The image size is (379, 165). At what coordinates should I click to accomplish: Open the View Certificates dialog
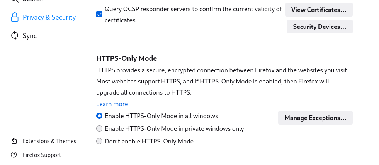click(x=319, y=10)
